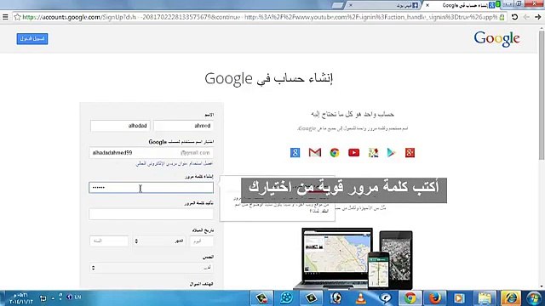Go back using the faded arrow button
The image size is (545, 306).
526,17
